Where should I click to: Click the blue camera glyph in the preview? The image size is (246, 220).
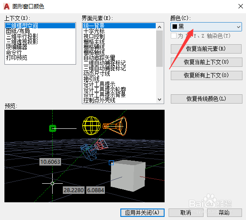(88, 152)
